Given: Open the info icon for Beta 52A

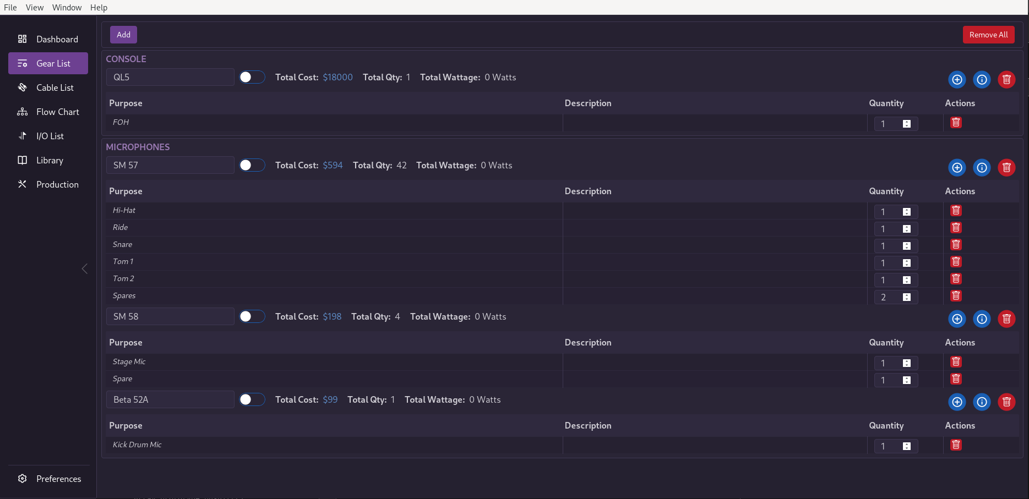Looking at the screenshot, I should (x=982, y=402).
